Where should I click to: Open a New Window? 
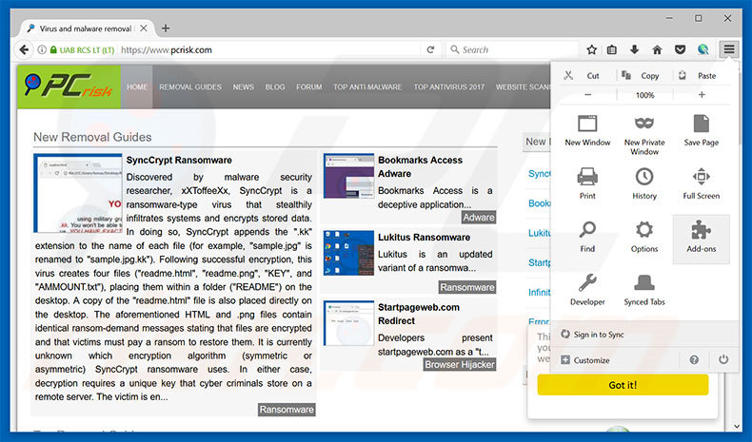(x=587, y=131)
